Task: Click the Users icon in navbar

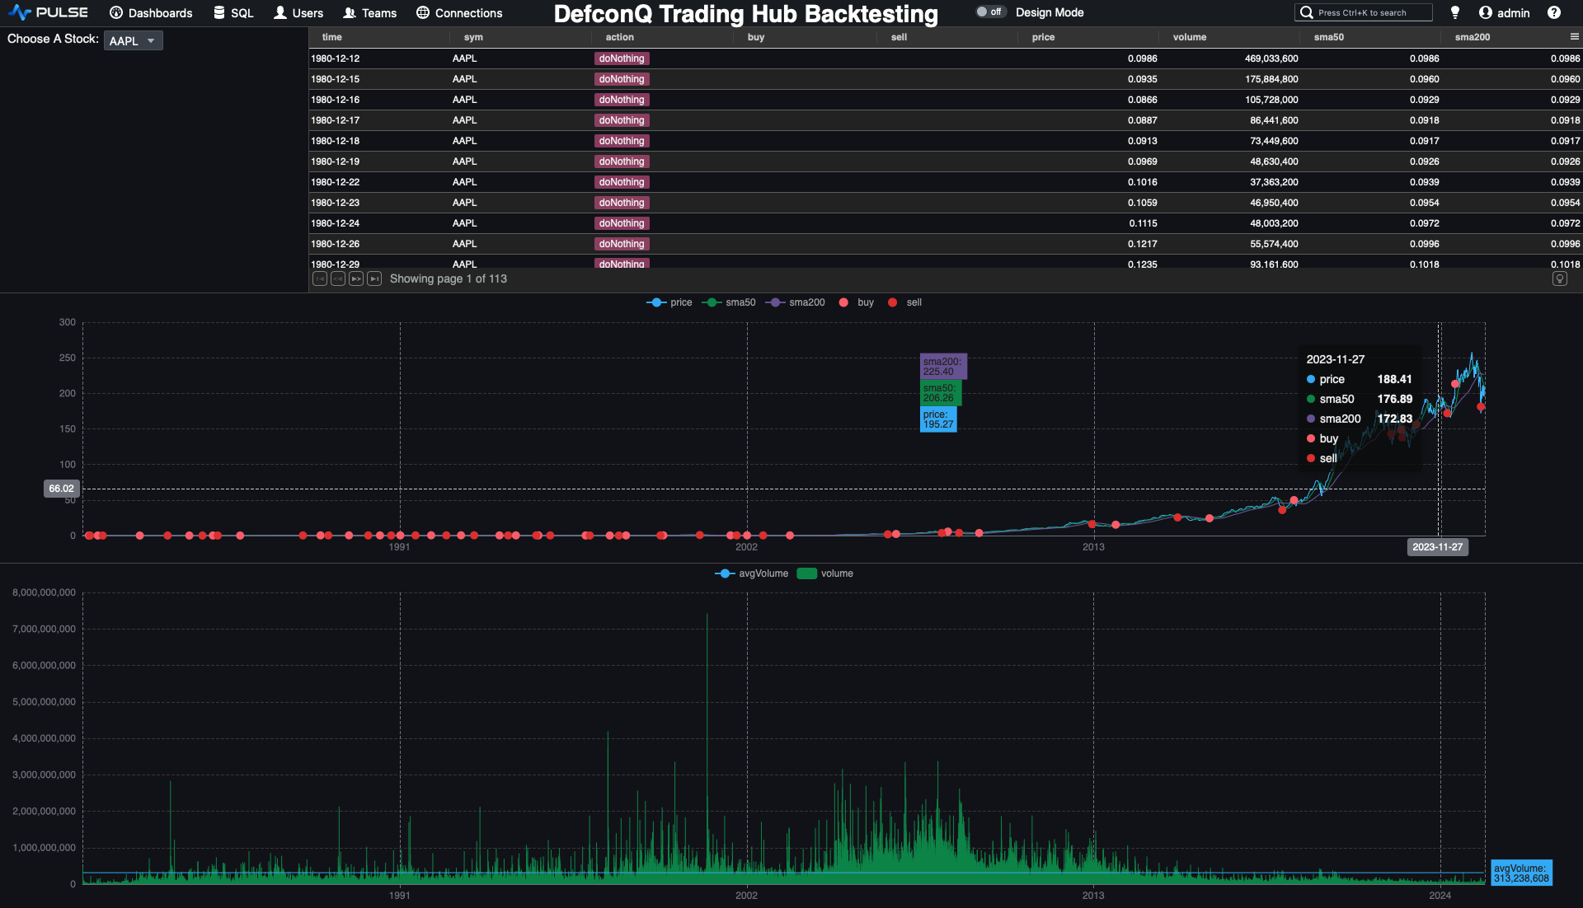Action: coord(281,12)
